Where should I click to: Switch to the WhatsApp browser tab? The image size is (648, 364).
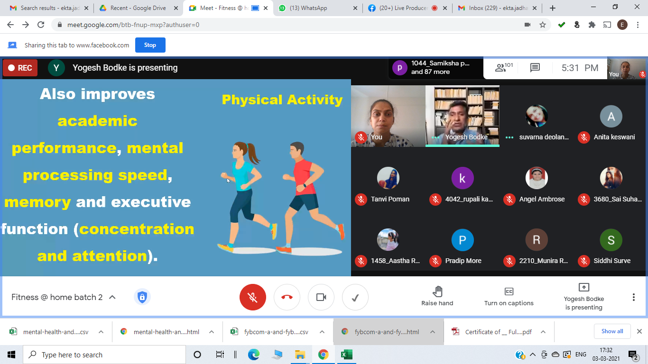[308, 8]
